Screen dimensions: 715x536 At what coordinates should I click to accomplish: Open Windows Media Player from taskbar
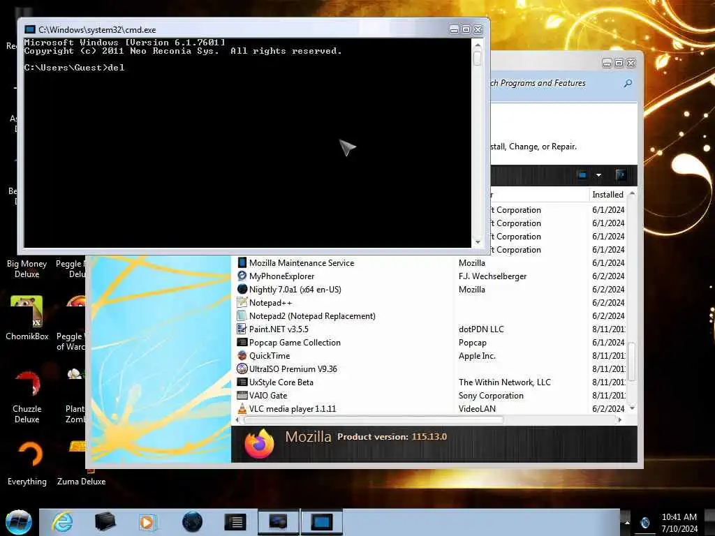(147, 522)
